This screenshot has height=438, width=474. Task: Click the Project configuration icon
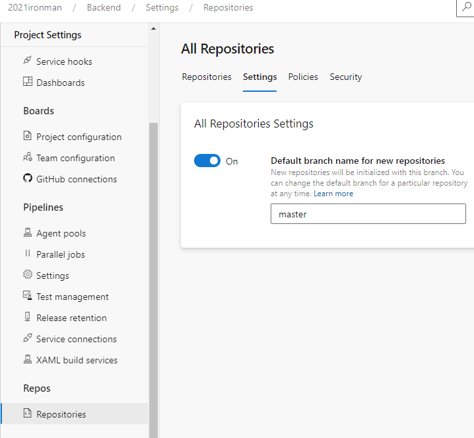[28, 136]
